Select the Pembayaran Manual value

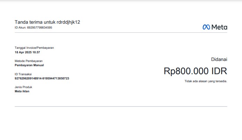pyautogui.click(x=29, y=65)
